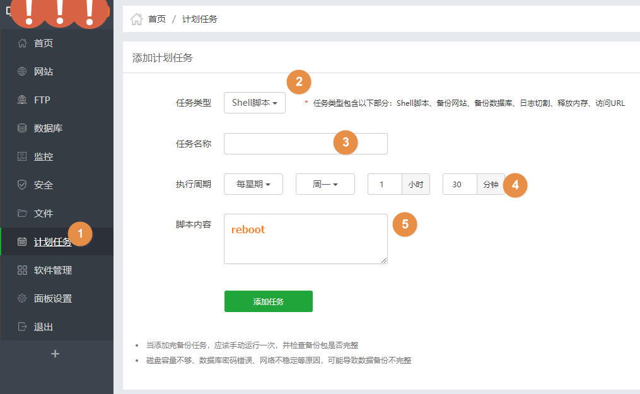This screenshot has width=640, height=394.
Task: Click the 任务名称 field label
Action: click(194, 144)
